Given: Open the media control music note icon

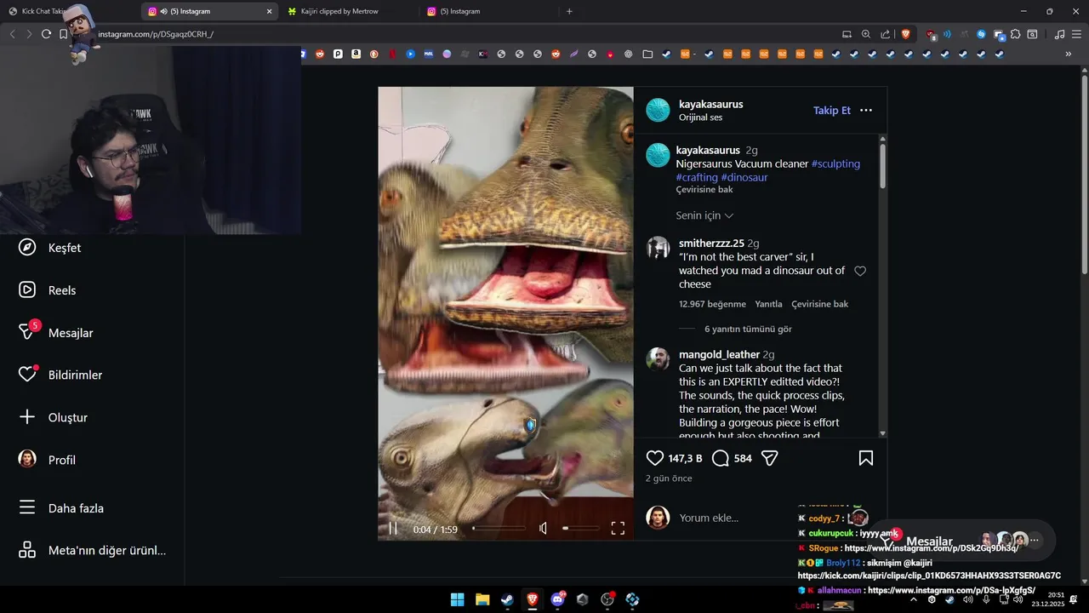Looking at the screenshot, I should 1059,34.
